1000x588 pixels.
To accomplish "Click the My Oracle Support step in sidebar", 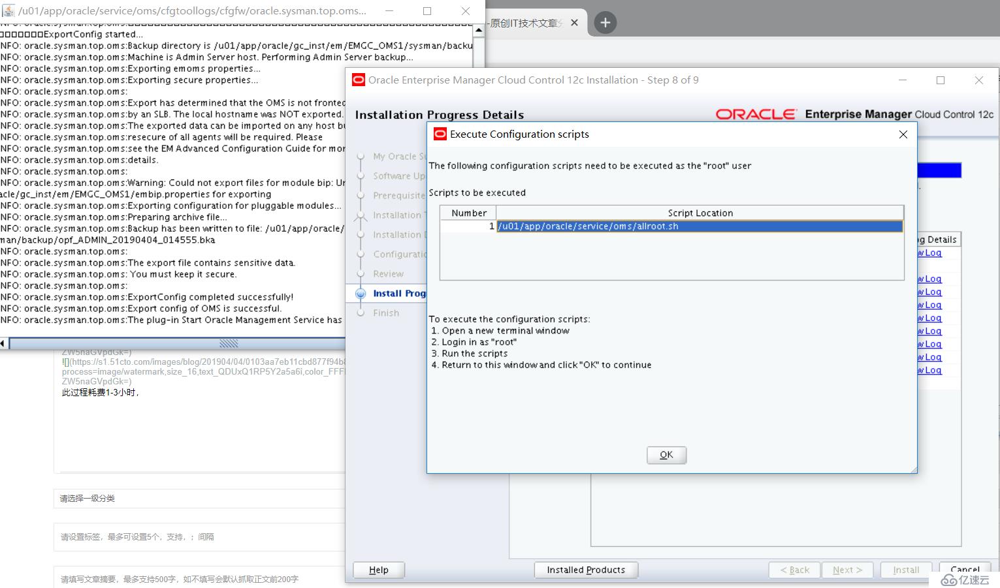I will (x=399, y=157).
